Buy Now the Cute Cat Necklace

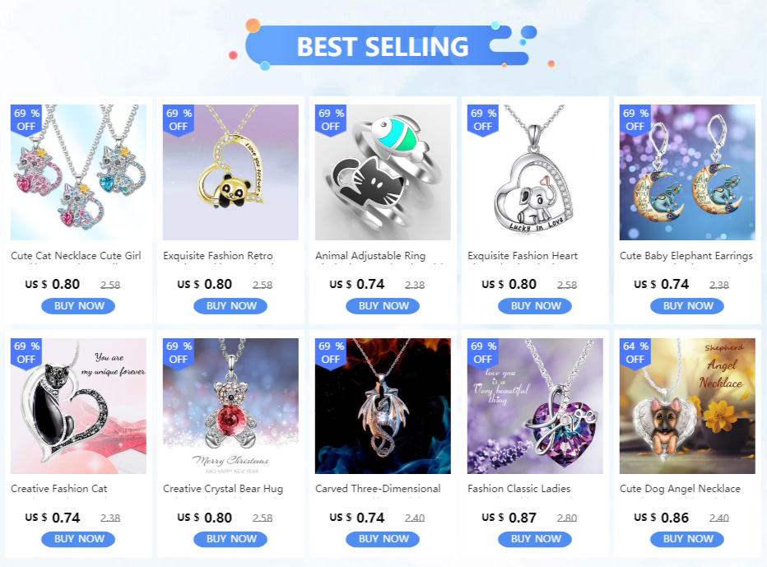click(x=78, y=306)
